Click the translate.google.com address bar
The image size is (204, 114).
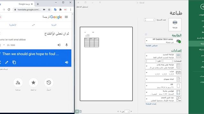pos(29,9)
